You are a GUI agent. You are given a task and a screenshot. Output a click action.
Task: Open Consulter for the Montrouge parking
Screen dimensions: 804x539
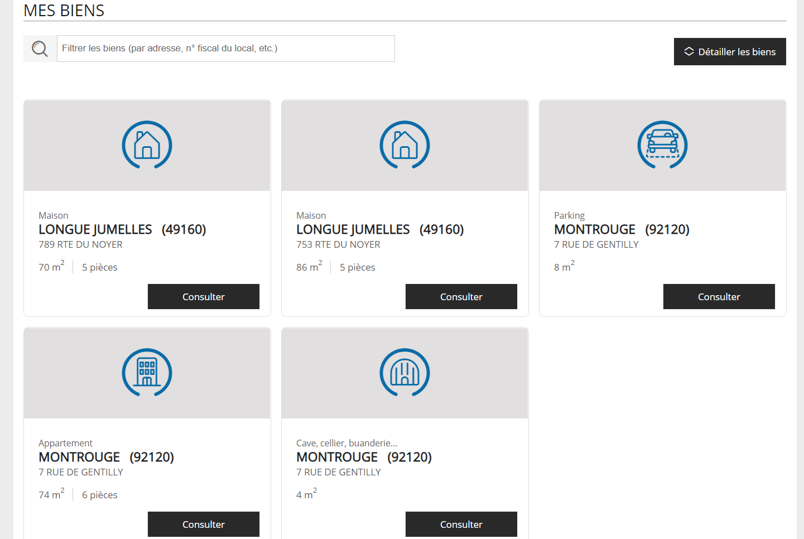(719, 297)
